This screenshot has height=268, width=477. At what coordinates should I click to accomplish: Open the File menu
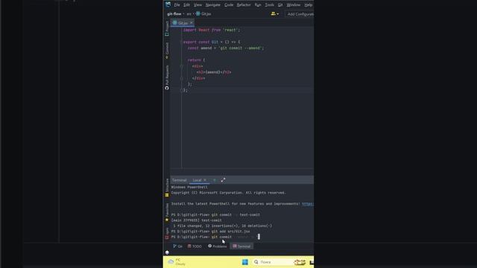(177, 5)
